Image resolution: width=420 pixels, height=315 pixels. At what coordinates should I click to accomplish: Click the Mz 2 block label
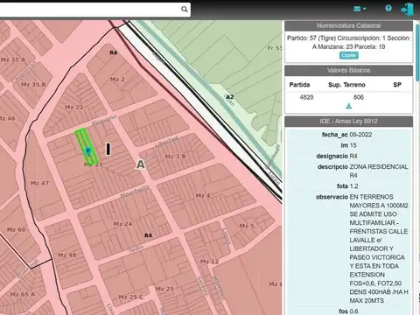tap(117, 79)
